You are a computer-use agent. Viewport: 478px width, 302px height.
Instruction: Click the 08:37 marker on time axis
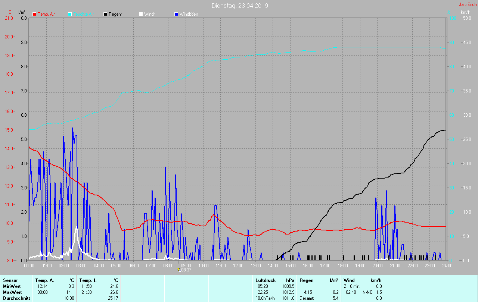(x=185, y=270)
